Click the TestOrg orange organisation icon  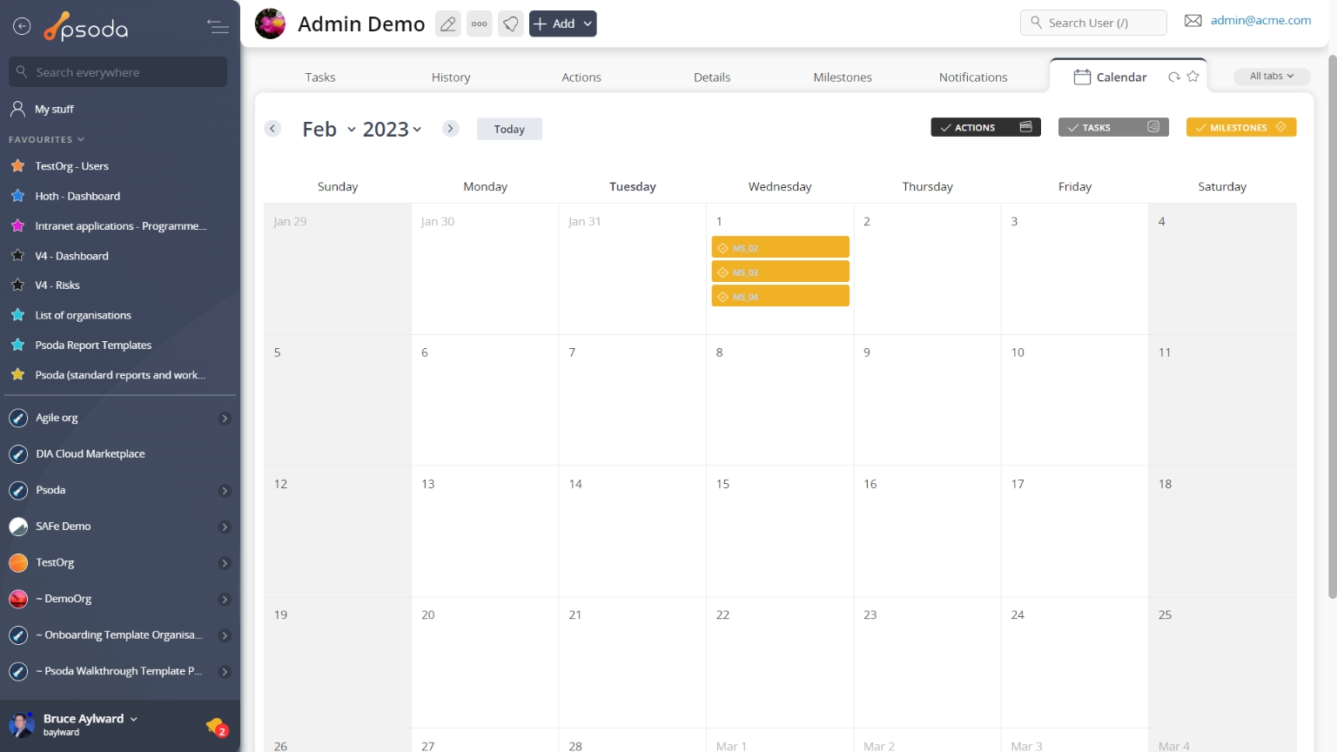pos(18,563)
